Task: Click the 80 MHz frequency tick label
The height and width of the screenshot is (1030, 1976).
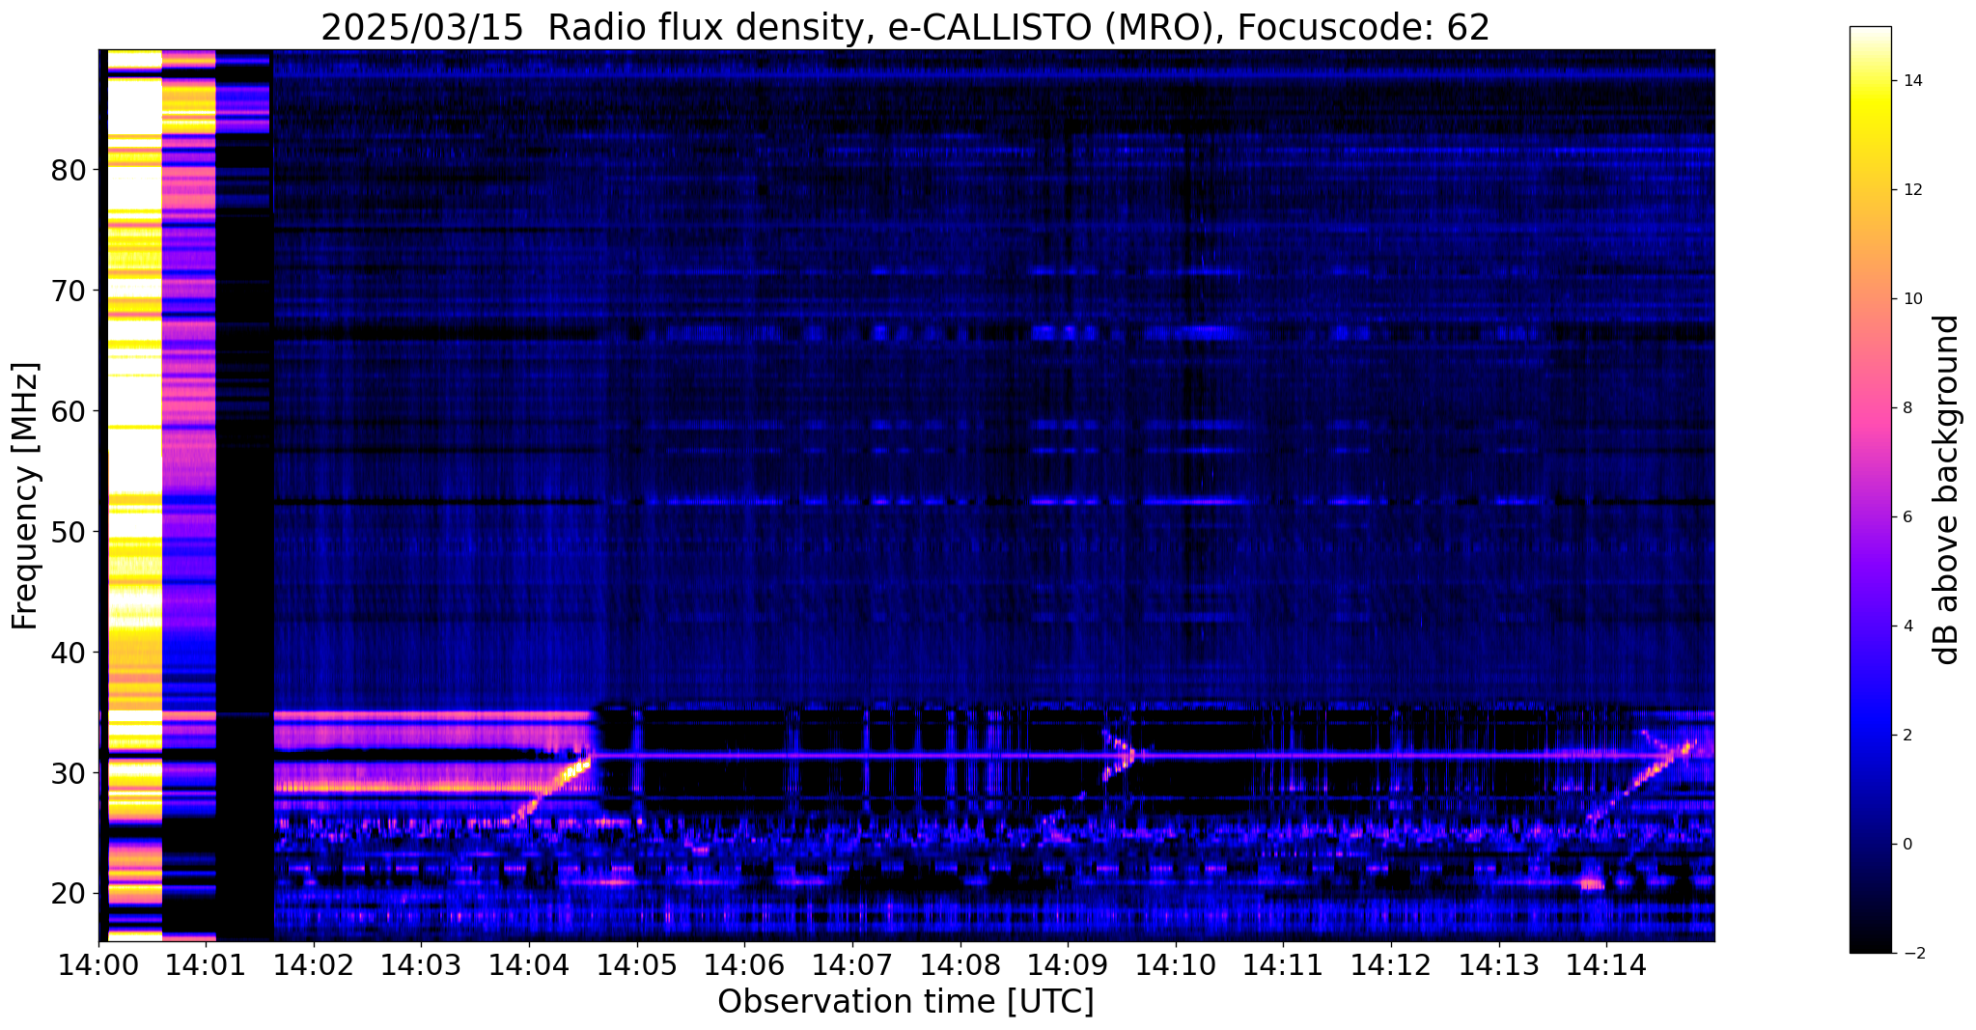Action: (69, 170)
